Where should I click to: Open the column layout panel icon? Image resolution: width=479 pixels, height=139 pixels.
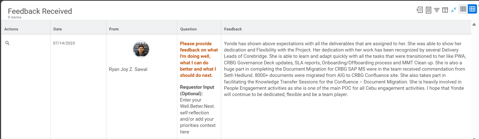pos(445,10)
